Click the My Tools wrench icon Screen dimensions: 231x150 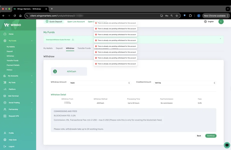pos(5,82)
